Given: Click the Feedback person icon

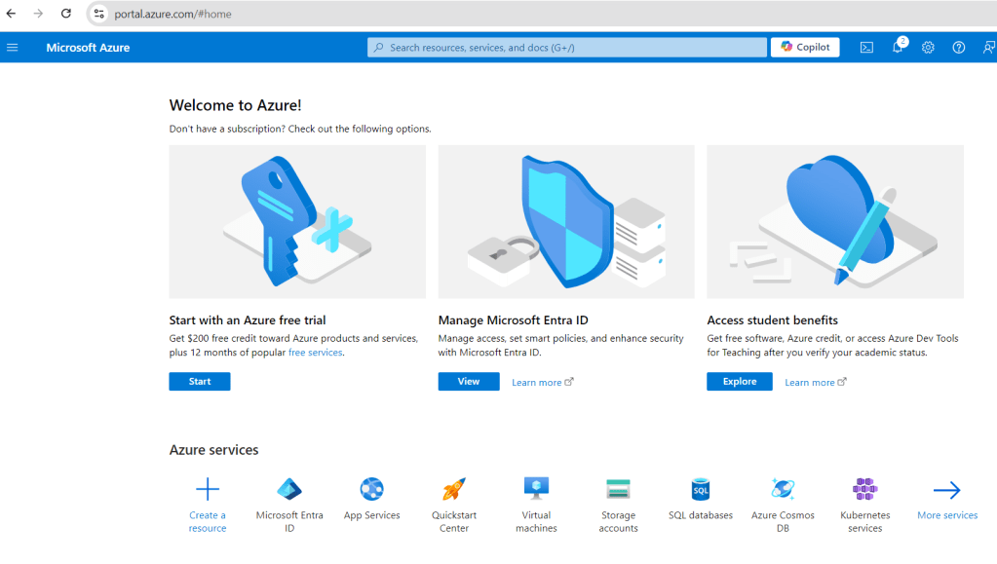Looking at the screenshot, I should 988,48.
